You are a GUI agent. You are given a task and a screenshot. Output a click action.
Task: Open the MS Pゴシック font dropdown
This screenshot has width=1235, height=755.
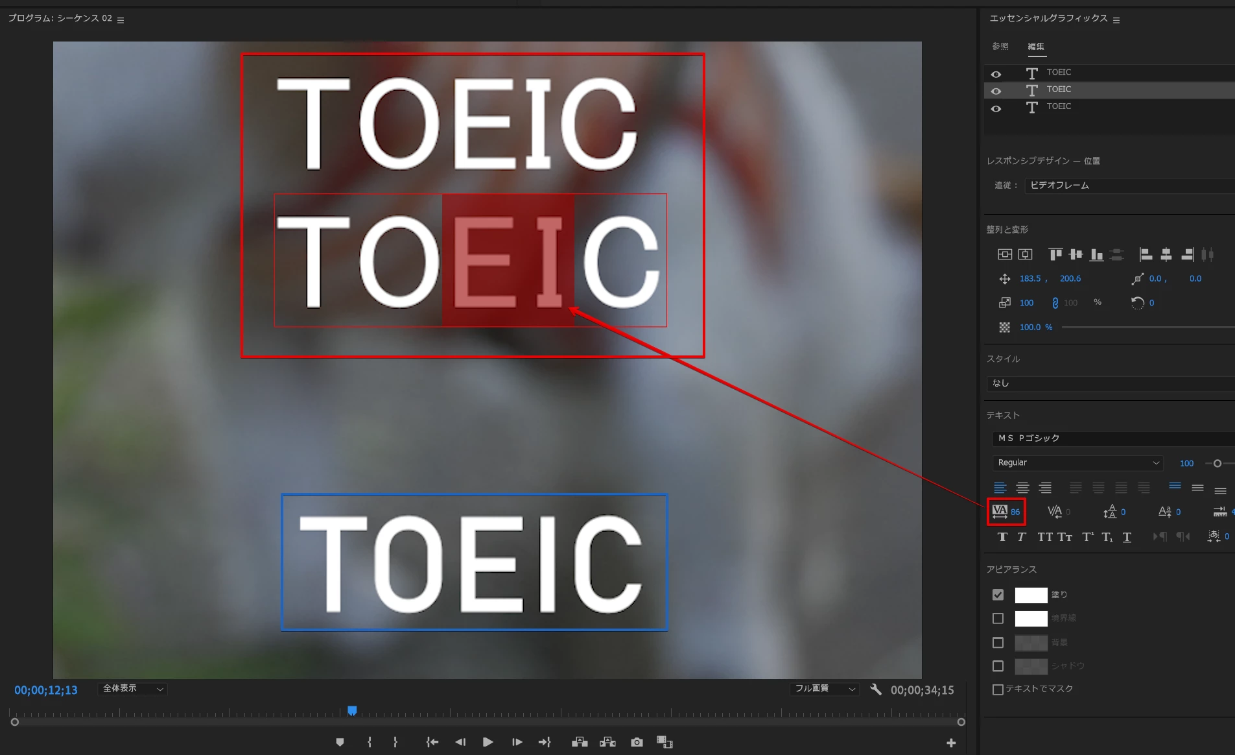1113,438
